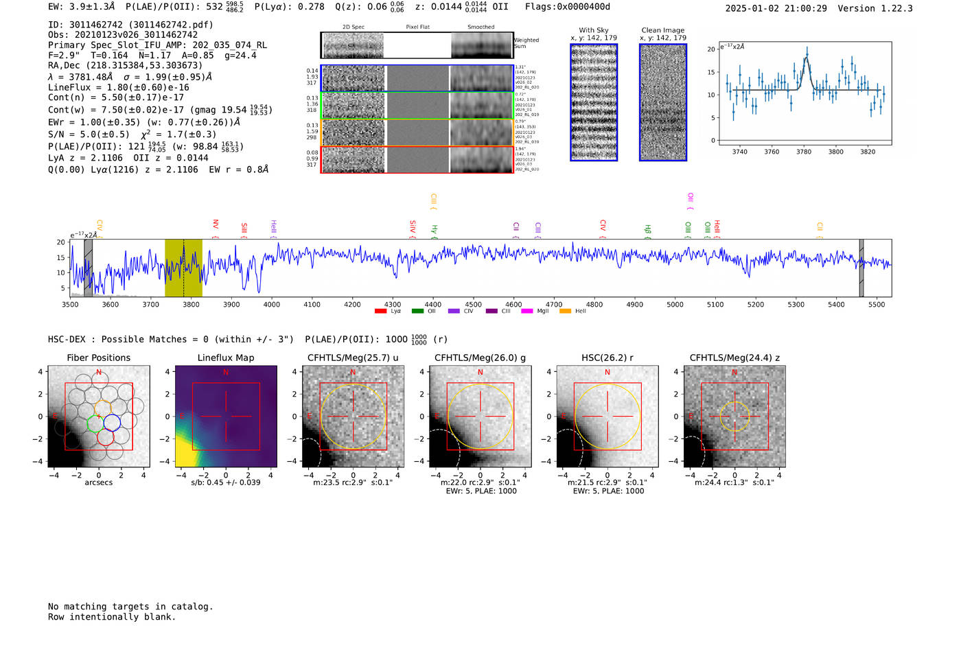Click the 'S/N = 5.0(±0.5)' value
This screenshot has height=654, width=961.
tap(89, 135)
